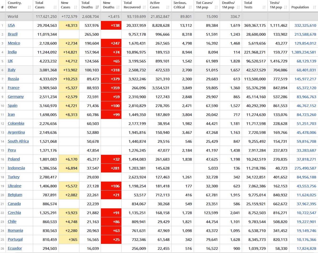Select Mexico new deaths cell +247
Image resolution: width=318 pixels, height=253 pixels.
(x=111, y=43)
